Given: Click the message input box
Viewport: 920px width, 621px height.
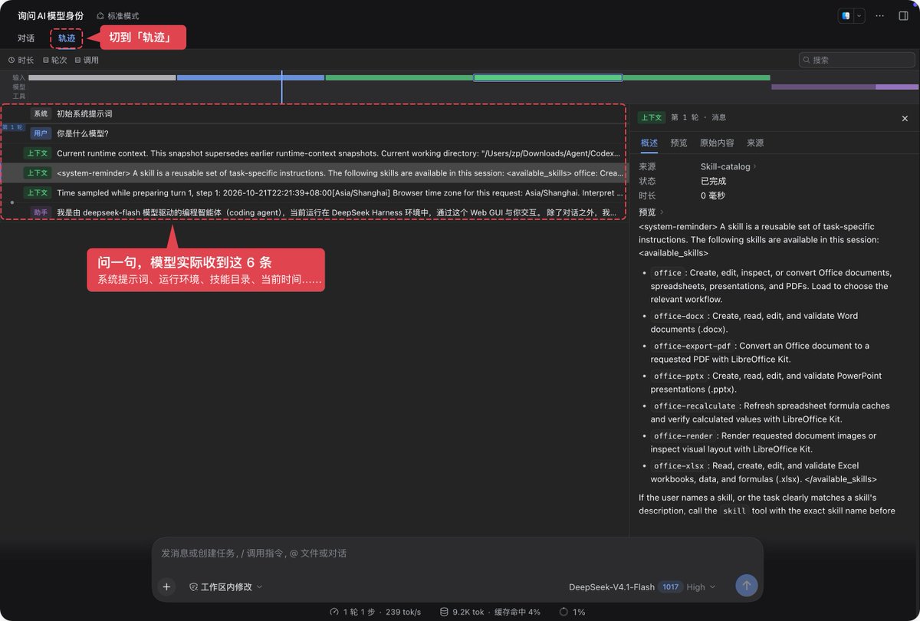Looking at the screenshot, I should click(x=457, y=554).
